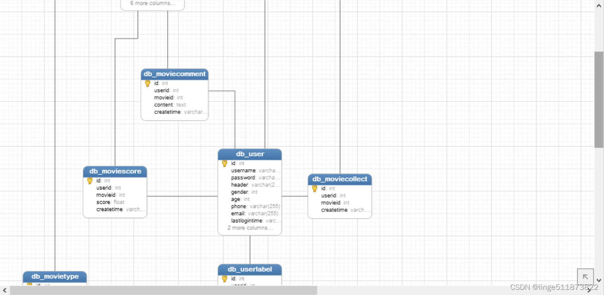The image size is (604, 295).
Task: Expand '2 more columns…' in db_user table
Action: [x=250, y=228]
